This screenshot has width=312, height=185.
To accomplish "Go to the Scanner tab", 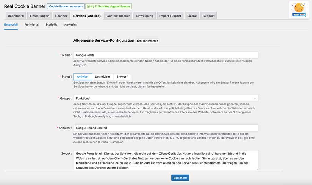I will click(x=61, y=16).
